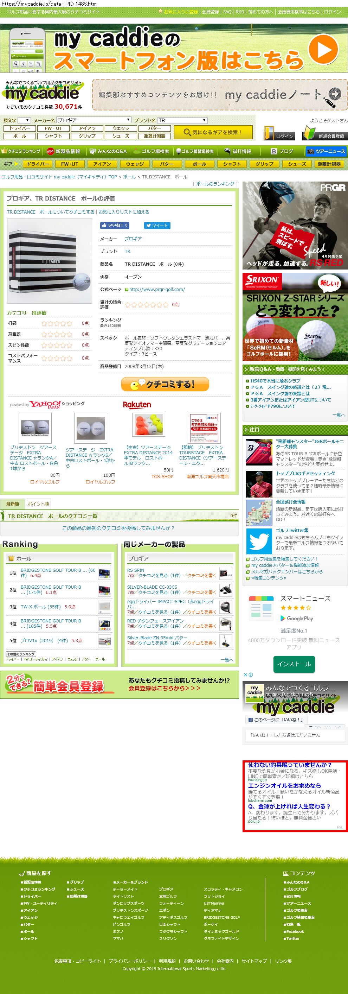Viewport: 348px width, 994px height.
Task: Click ボールのランキング link
Action: point(215,184)
